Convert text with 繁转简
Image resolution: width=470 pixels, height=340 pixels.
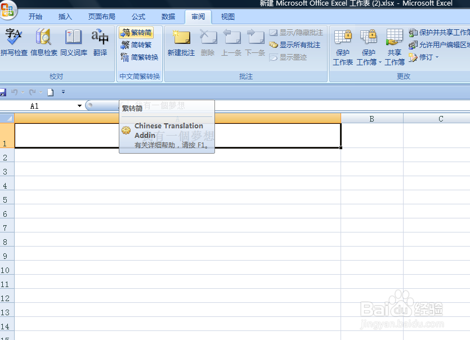click(136, 33)
